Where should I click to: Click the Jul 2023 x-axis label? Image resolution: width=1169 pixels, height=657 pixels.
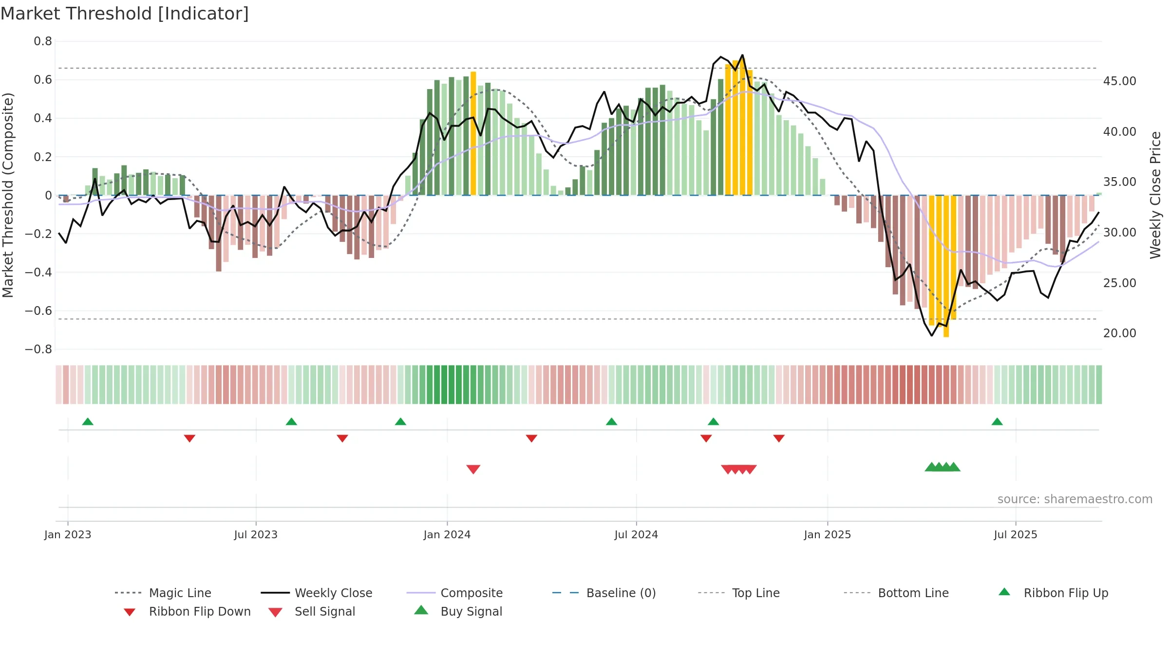click(256, 535)
